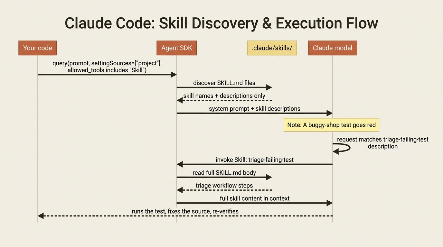
Task: Click the 'invoke Skill: triage-failing-test' message label
Action: click(255, 160)
